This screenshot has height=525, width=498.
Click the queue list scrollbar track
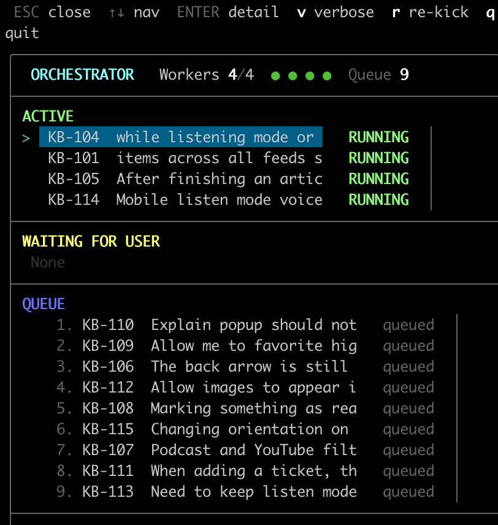[457, 408]
